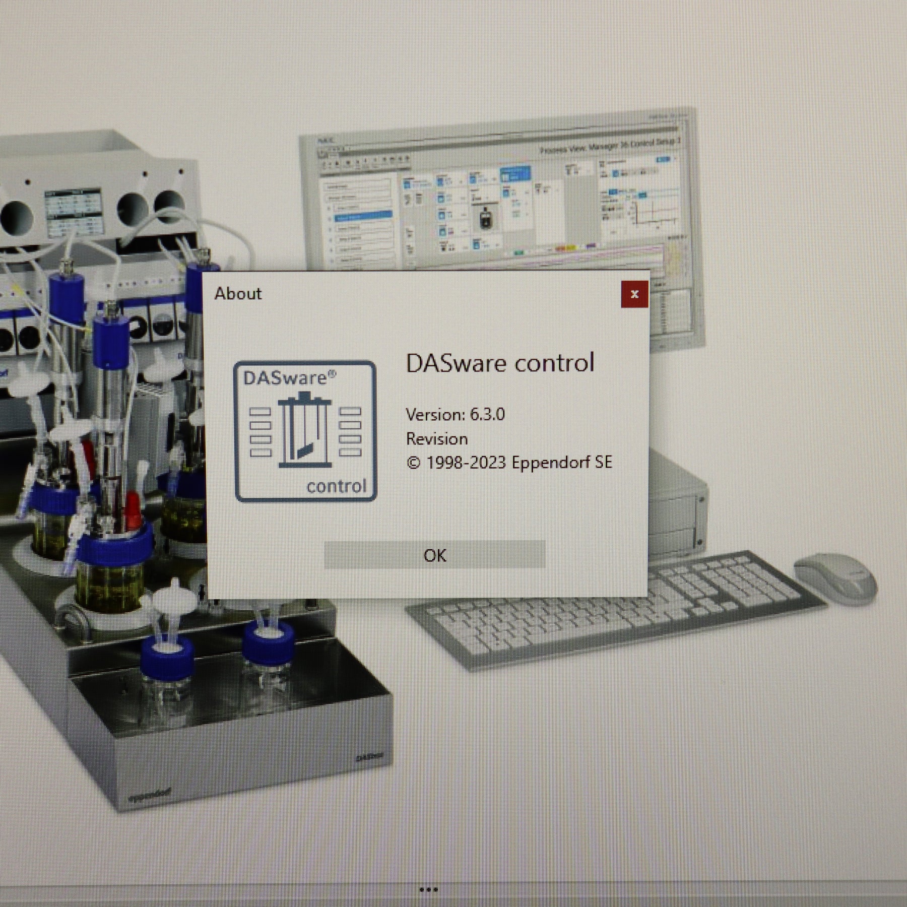
Task: Click the DASware control logo icon
Action: pos(305,431)
